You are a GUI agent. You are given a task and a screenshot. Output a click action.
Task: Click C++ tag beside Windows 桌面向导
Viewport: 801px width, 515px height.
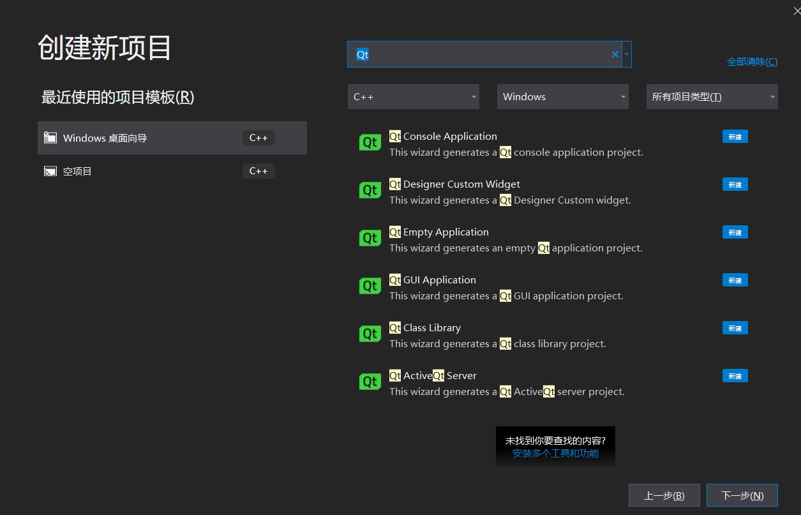coord(258,138)
